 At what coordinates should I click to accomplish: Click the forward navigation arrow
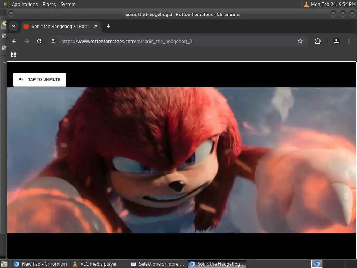click(26, 41)
